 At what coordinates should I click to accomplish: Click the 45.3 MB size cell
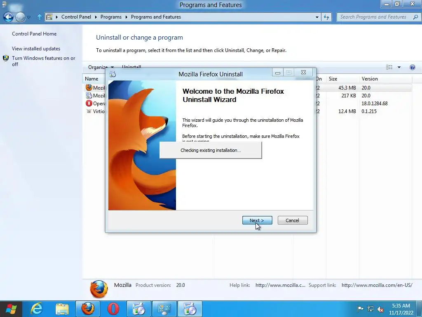pyautogui.click(x=347, y=88)
